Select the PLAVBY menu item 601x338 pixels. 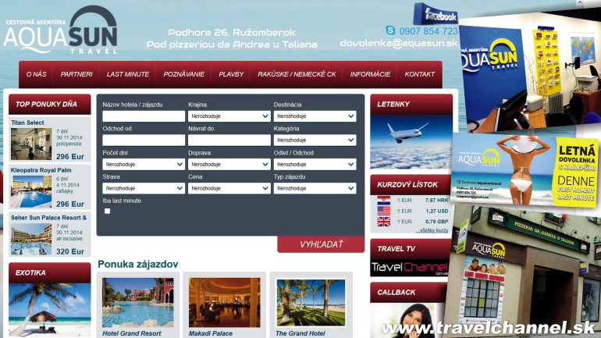pyautogui.click(x=231, y=74)
